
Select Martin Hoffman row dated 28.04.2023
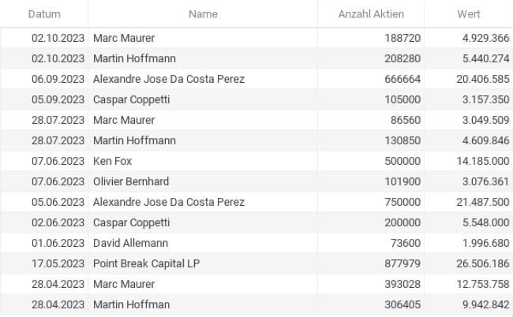tap(256, 304)
